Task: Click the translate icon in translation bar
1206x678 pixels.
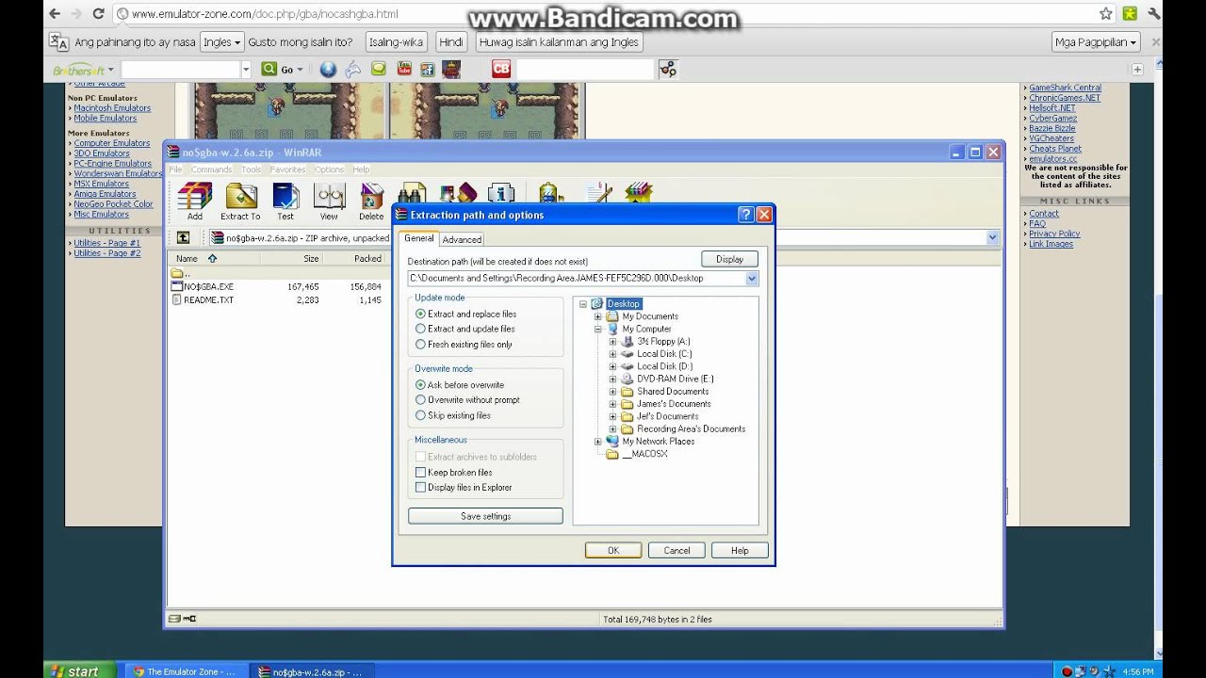Action: [58, 41]
